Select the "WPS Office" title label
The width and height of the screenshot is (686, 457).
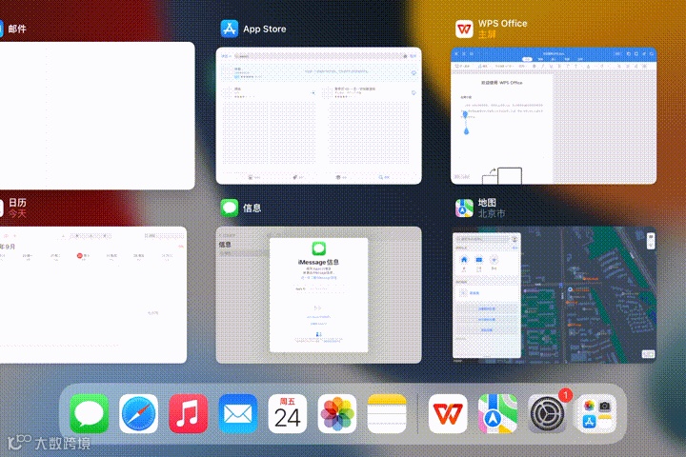pos(503,24)
